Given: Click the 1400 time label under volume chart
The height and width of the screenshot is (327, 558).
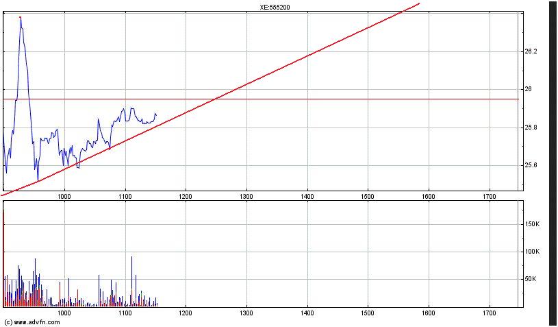Looking at the screenshot, I should pyautogui.click(x=307, y=313).
